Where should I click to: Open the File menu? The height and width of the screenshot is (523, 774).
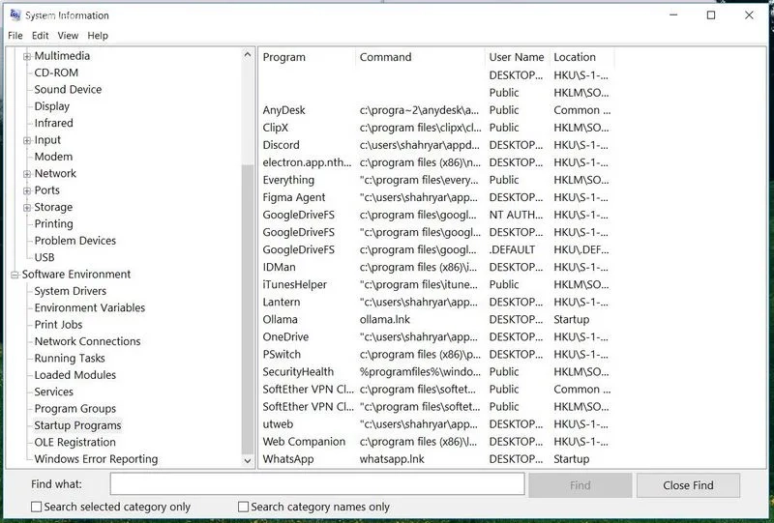point(15,36)
